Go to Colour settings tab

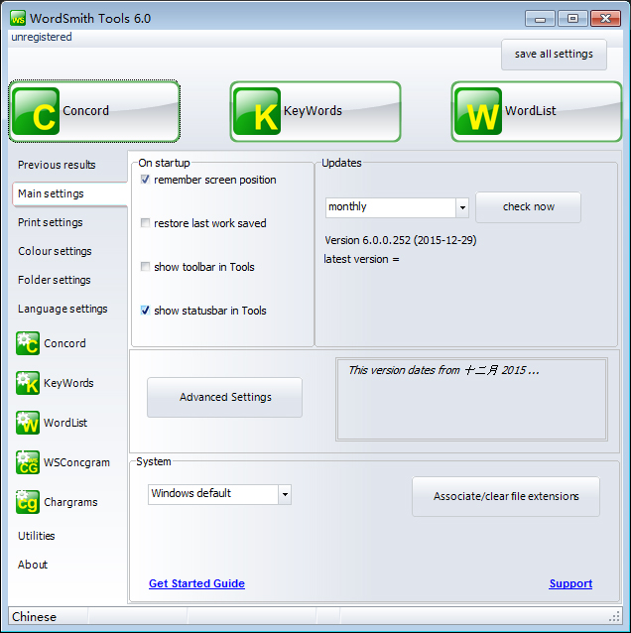tap(55, 251)
